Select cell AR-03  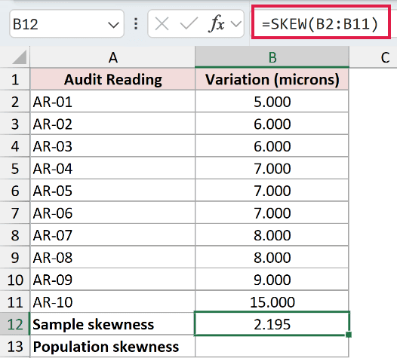pyautogui.click(x=112, y=146)
